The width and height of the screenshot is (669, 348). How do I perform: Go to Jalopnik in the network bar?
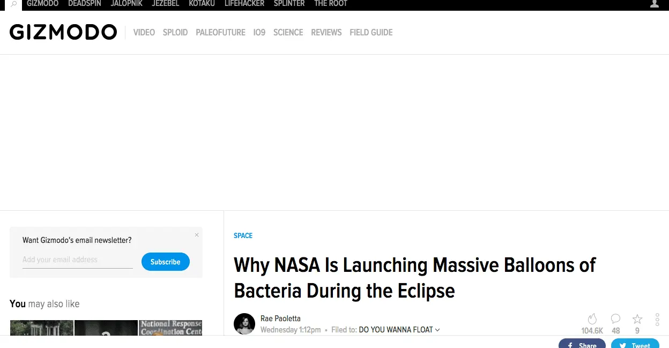pyautogui.click(x=127, y=4)
